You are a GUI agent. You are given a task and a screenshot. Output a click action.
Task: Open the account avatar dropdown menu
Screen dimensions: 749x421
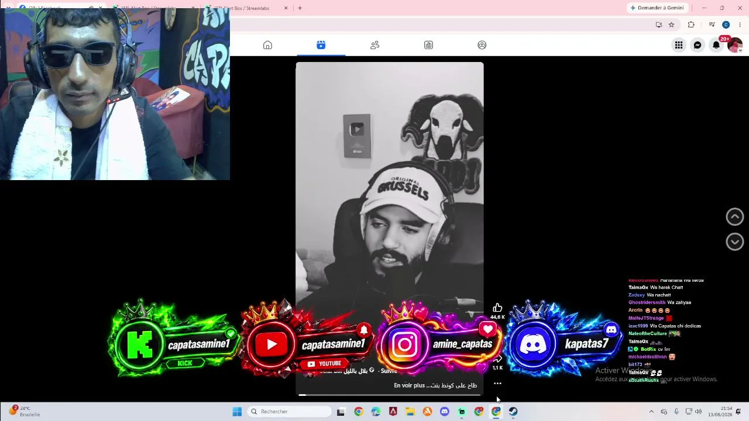click(734, 45)
